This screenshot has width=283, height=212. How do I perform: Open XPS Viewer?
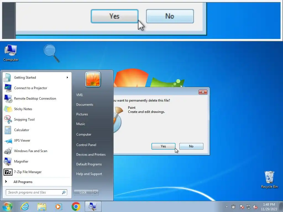37,141
